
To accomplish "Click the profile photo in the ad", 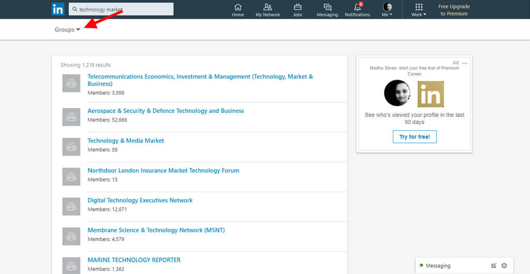I will coord(397,93).
